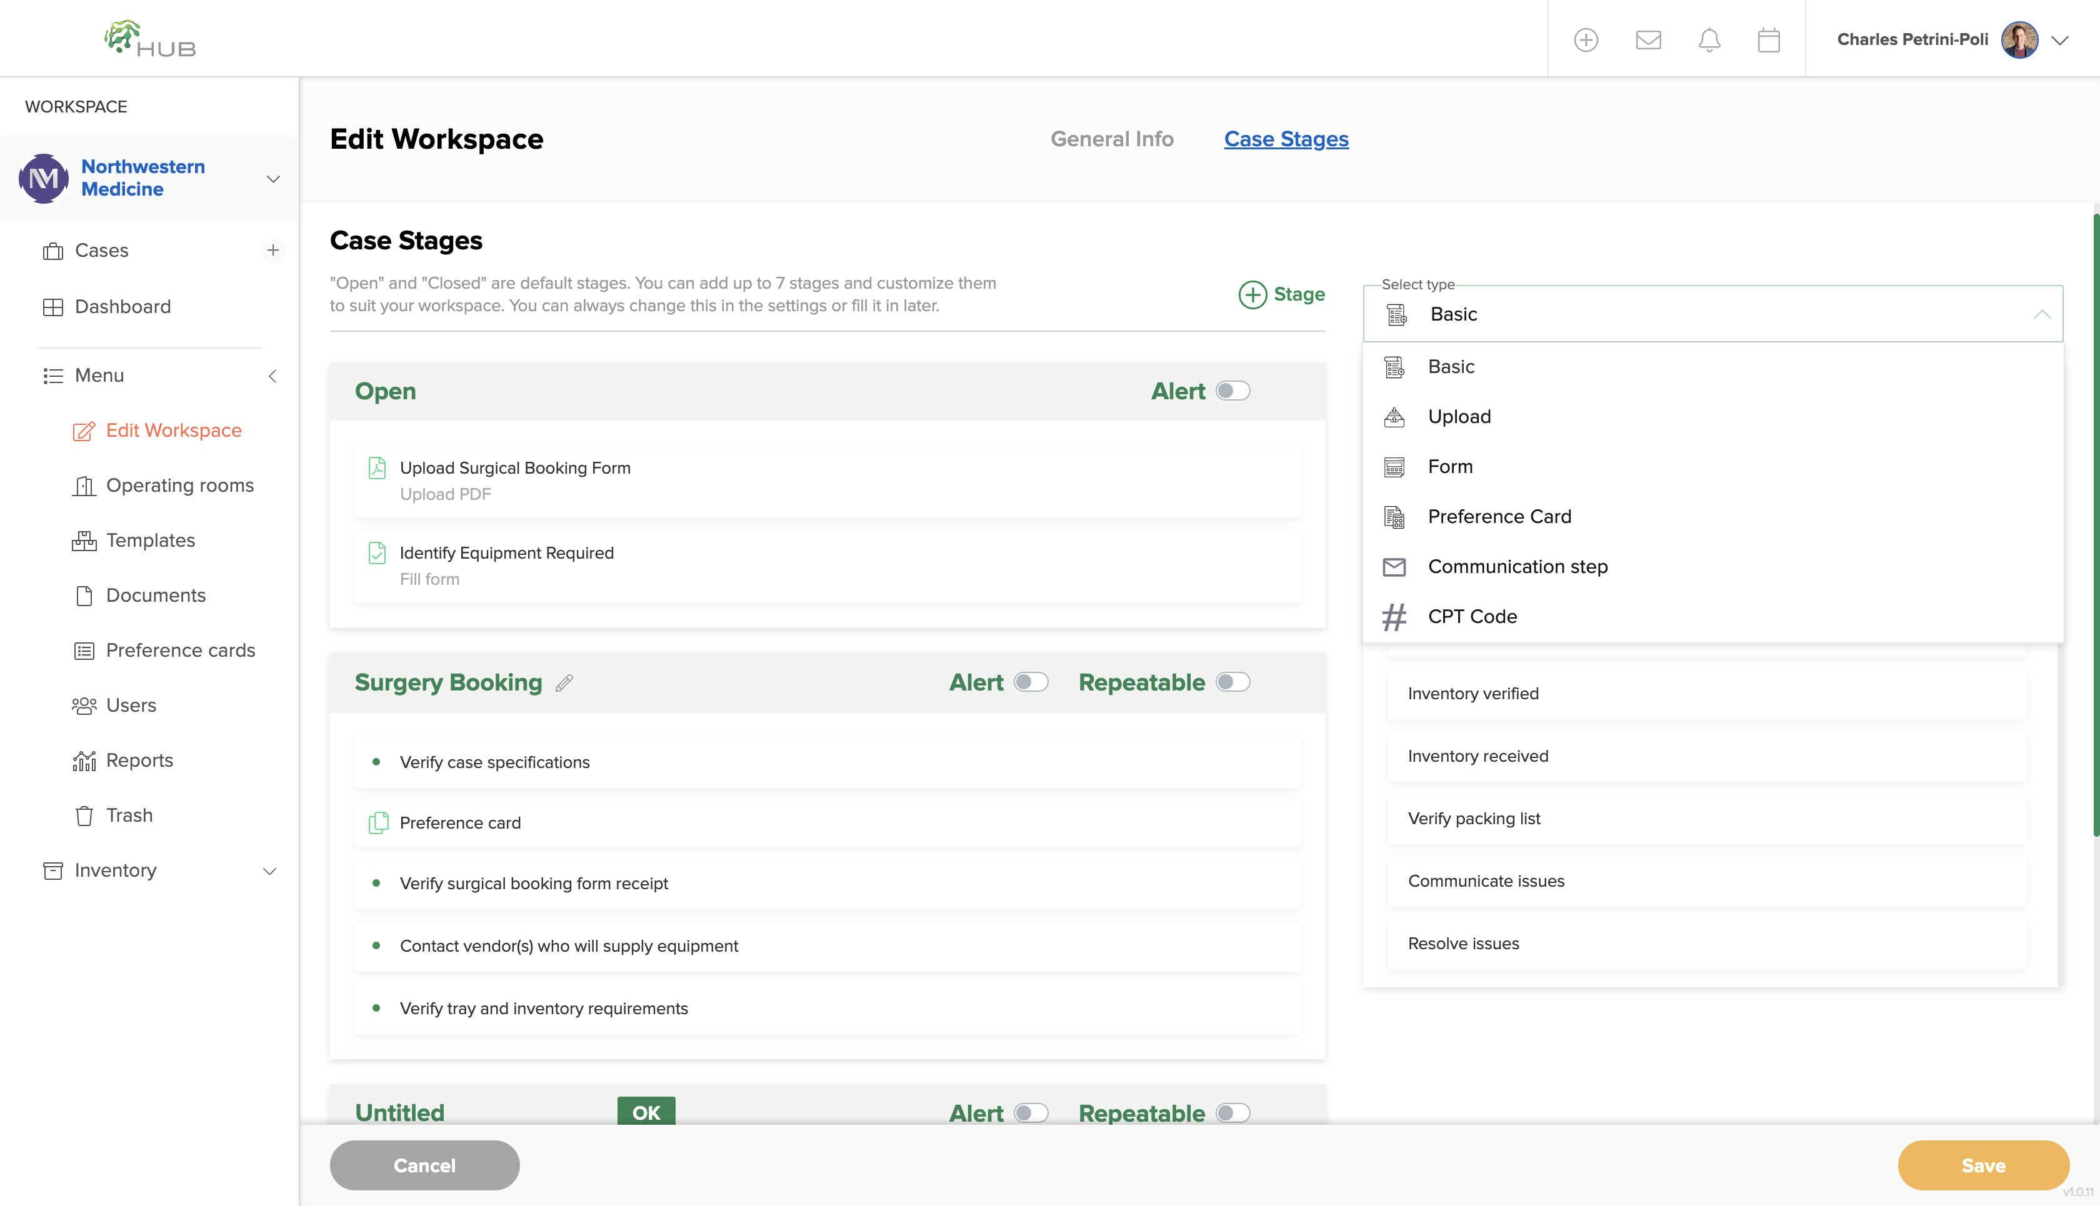The image size is (2100, 1206).
Task: Click the Users group icon
Action: tap(84, 705)
